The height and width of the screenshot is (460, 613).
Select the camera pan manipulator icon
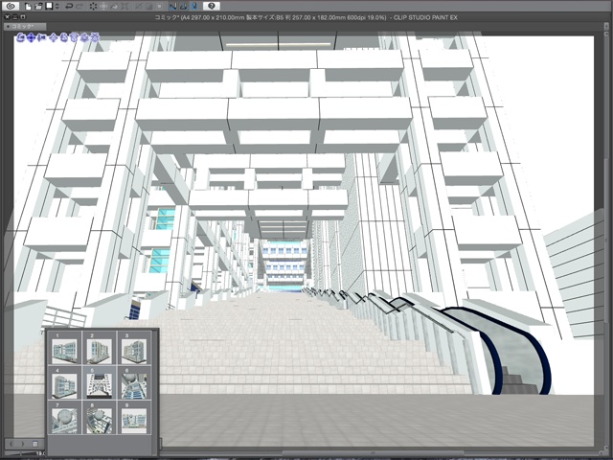(x=31, y=37)
